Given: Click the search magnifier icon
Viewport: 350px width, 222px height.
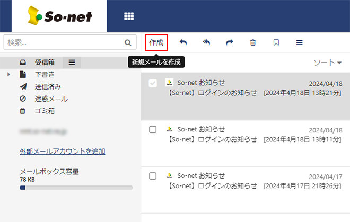Looking at the screenshot, I should tap(128, 43).
